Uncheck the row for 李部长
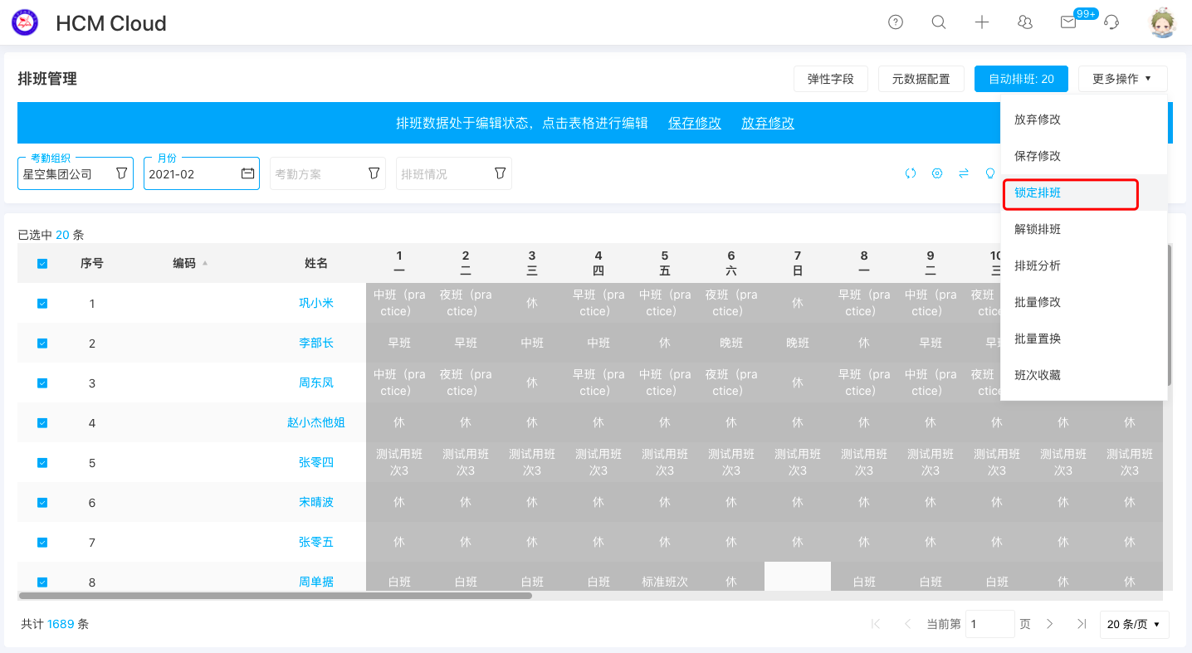 42,344
